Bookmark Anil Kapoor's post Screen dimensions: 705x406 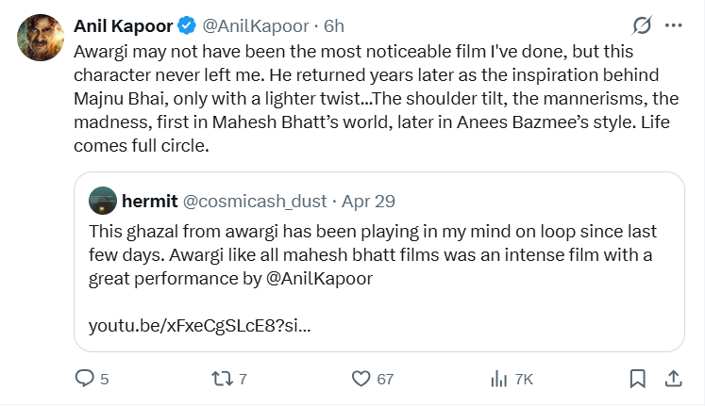click(638, 379)
